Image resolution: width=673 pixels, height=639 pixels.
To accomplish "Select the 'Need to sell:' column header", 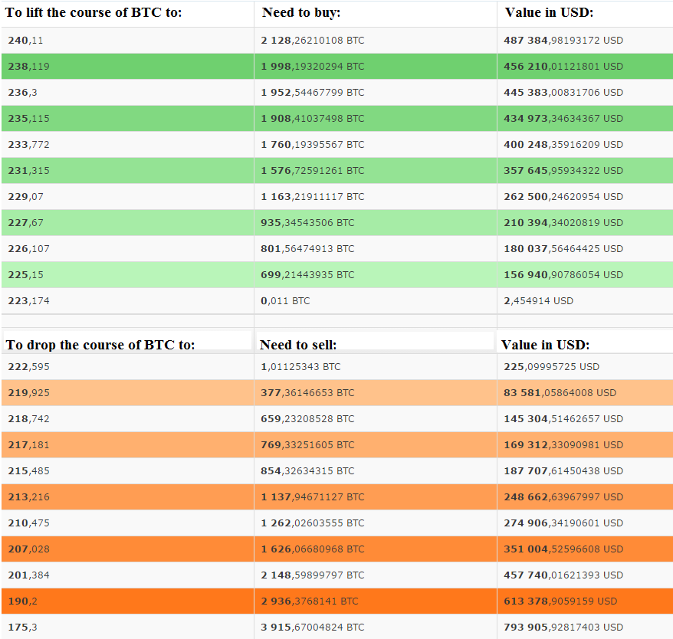I will [x=298, y=345].
